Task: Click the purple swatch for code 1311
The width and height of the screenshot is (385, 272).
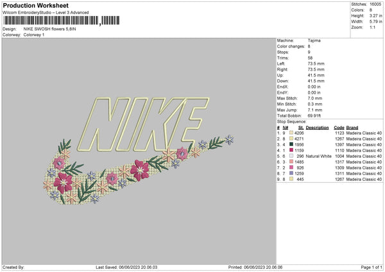Action: (291, 173)
